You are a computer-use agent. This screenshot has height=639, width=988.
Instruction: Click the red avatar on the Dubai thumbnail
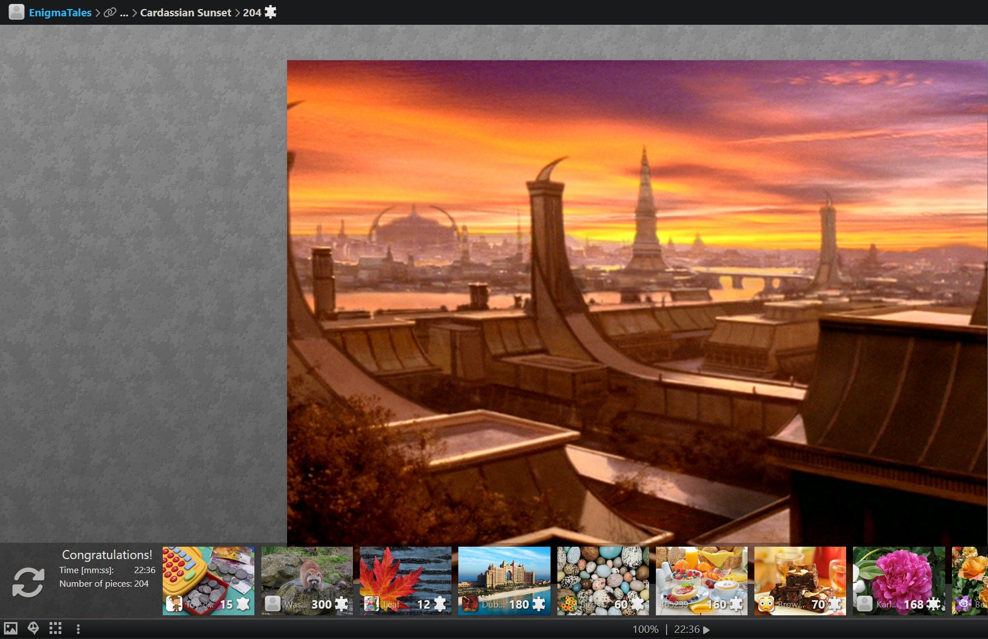[470, 604]
